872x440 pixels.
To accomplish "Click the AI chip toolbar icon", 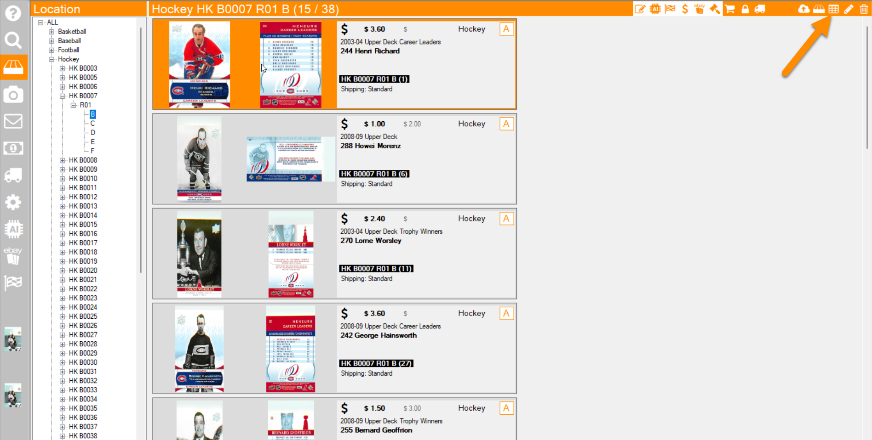I will click(655, 9).
